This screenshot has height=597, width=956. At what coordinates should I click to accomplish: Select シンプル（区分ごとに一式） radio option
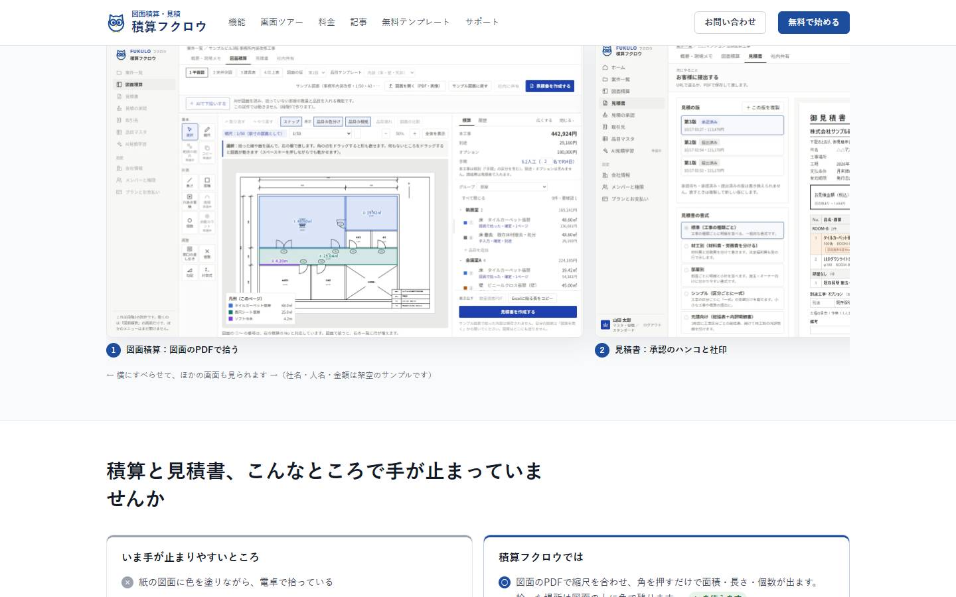686,294
